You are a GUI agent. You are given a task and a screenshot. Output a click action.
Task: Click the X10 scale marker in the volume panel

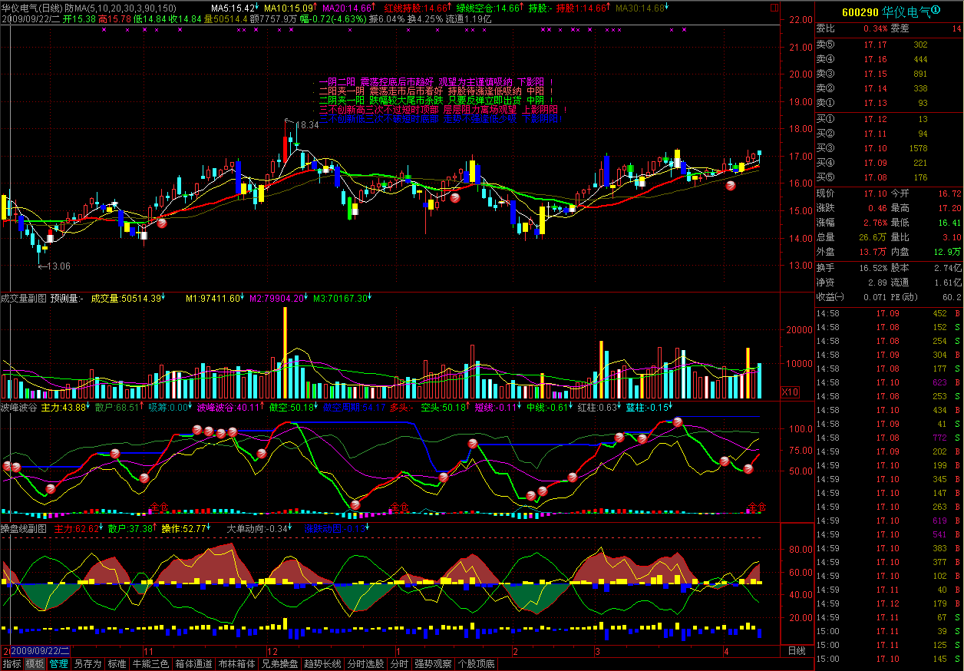[790, 392]
